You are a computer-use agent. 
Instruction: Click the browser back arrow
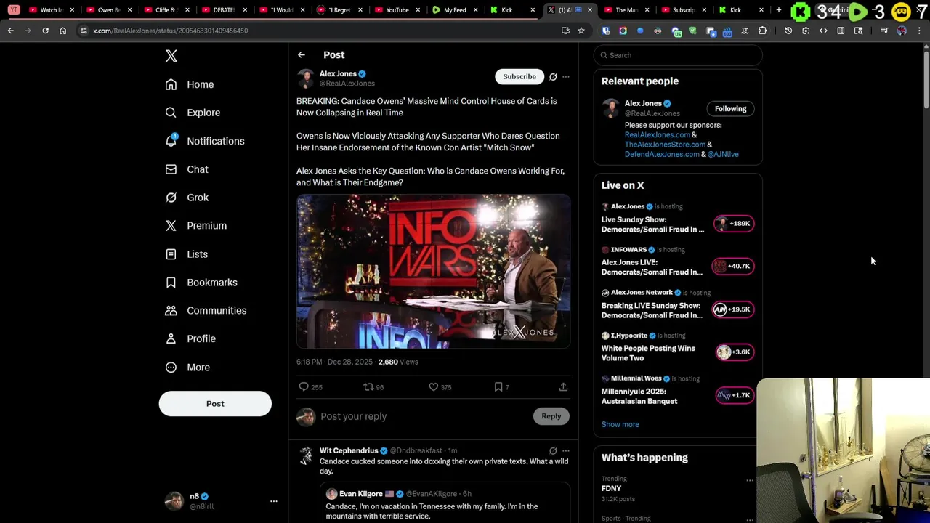11,31
